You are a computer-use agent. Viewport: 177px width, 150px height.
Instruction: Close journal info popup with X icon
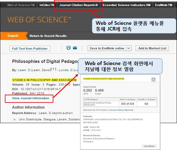pos(153,80)
